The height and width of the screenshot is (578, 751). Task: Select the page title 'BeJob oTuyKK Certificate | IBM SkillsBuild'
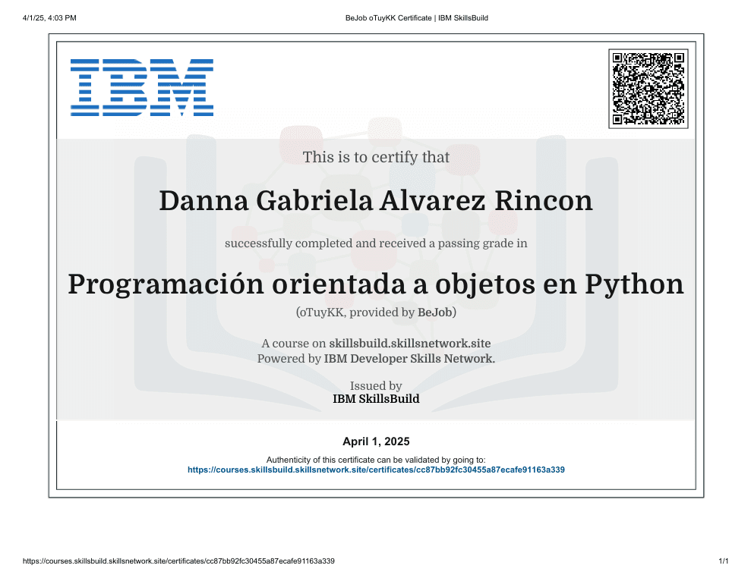click(417, 17)
